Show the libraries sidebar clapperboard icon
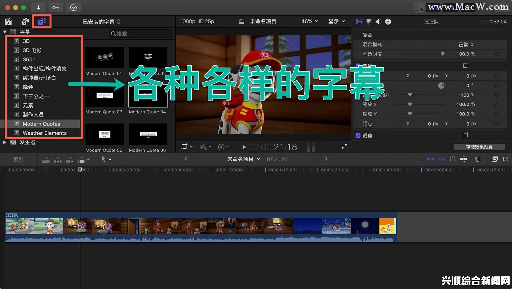The height and width of the screenshot is (289, 512). coord(9,22)
